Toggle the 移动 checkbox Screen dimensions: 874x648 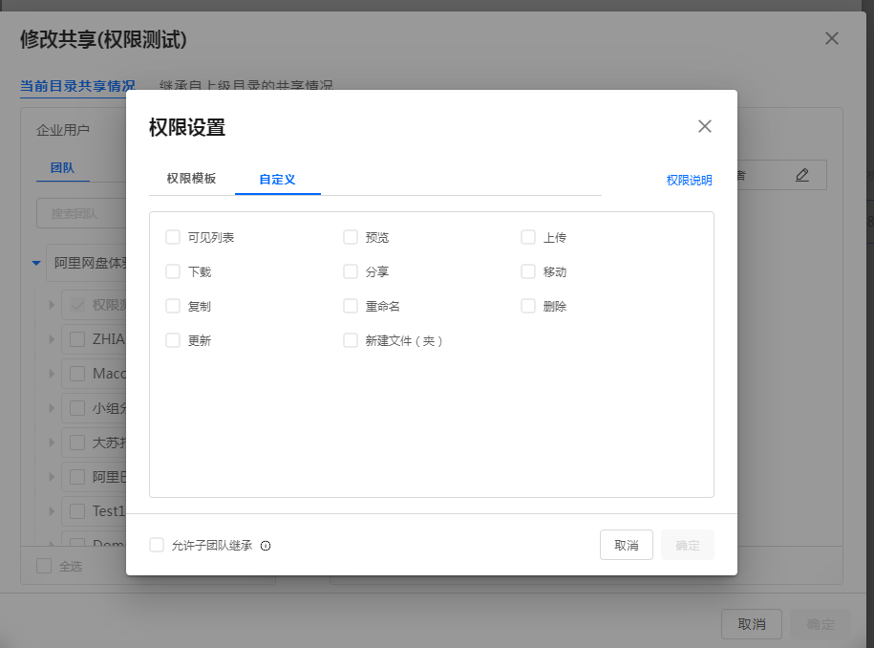pos(528,271)
